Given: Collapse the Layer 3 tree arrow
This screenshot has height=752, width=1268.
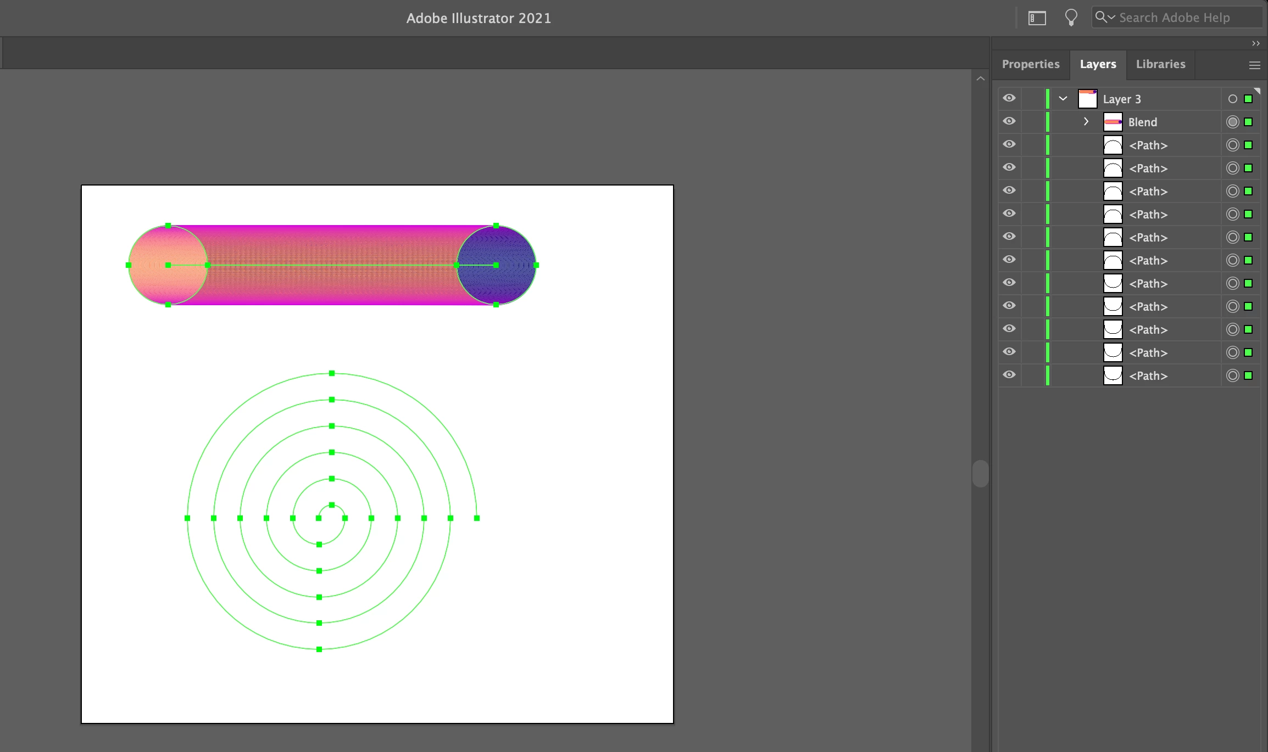Looking at the screenshot, I should 1063,99.
